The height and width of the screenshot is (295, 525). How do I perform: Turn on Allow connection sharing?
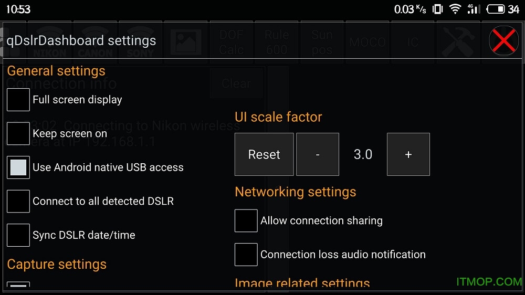[246, 220]
